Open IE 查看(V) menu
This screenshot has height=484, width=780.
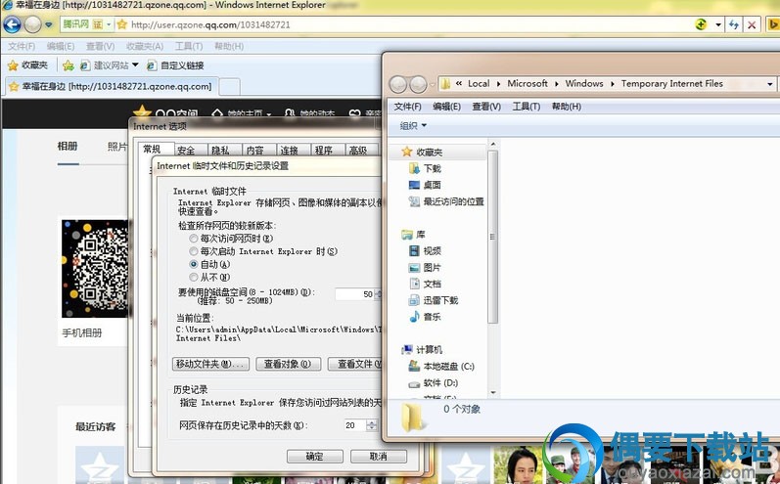click(100, 46)
